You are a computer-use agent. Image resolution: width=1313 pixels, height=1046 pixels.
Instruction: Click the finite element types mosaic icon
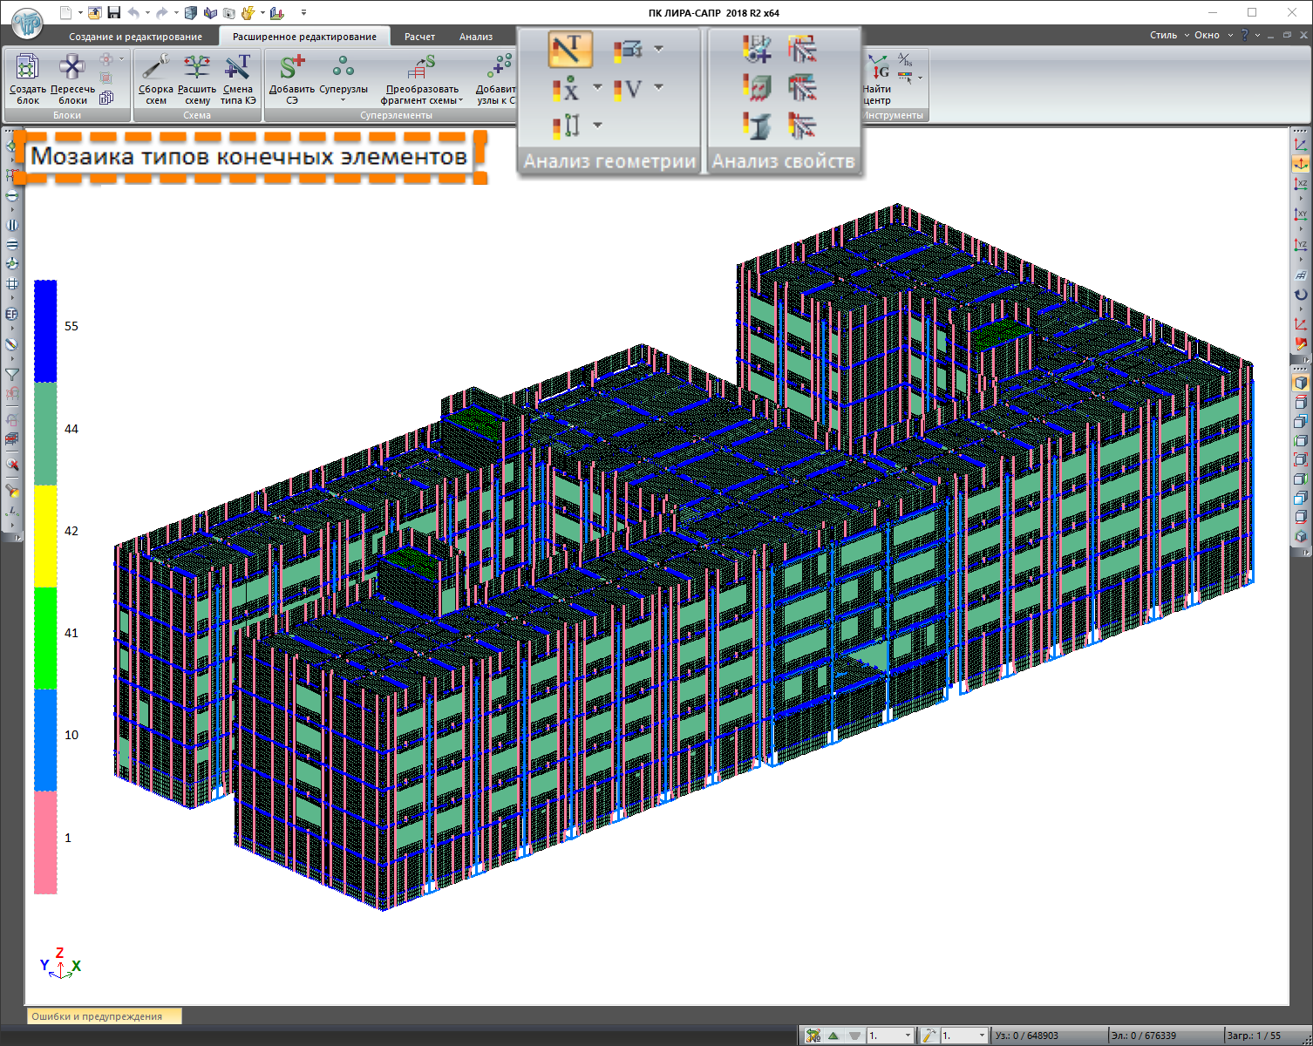click(569, 50)
